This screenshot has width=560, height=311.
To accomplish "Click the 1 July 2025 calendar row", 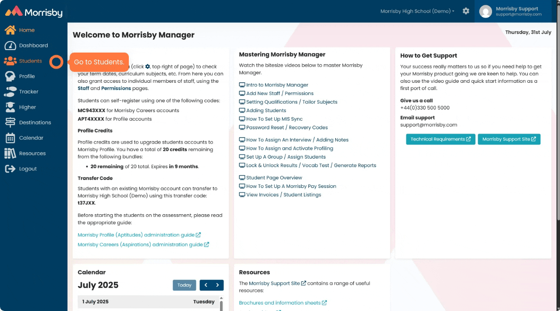I will coord(148,302).
